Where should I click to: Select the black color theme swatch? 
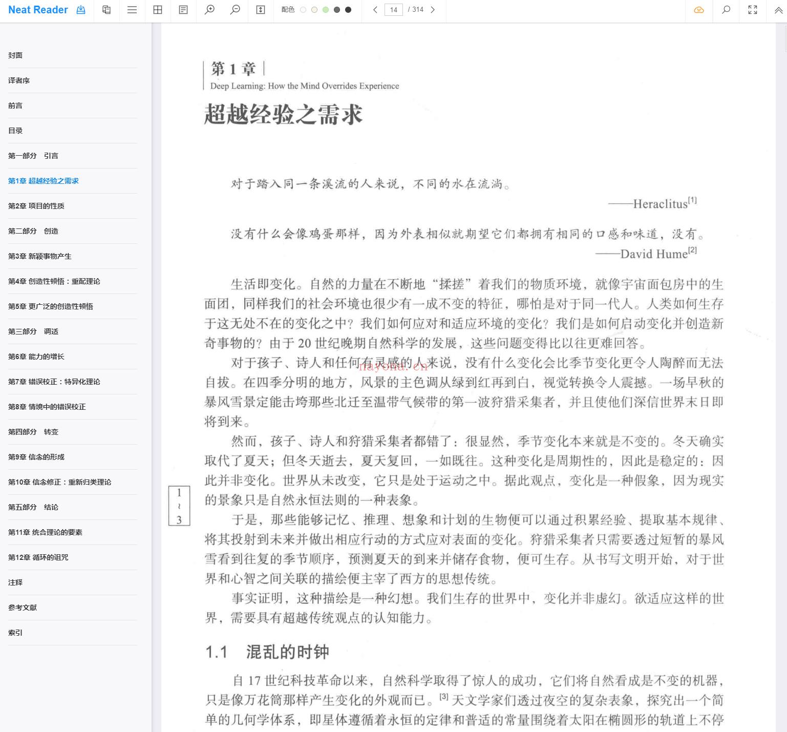(x=348, y=10)
